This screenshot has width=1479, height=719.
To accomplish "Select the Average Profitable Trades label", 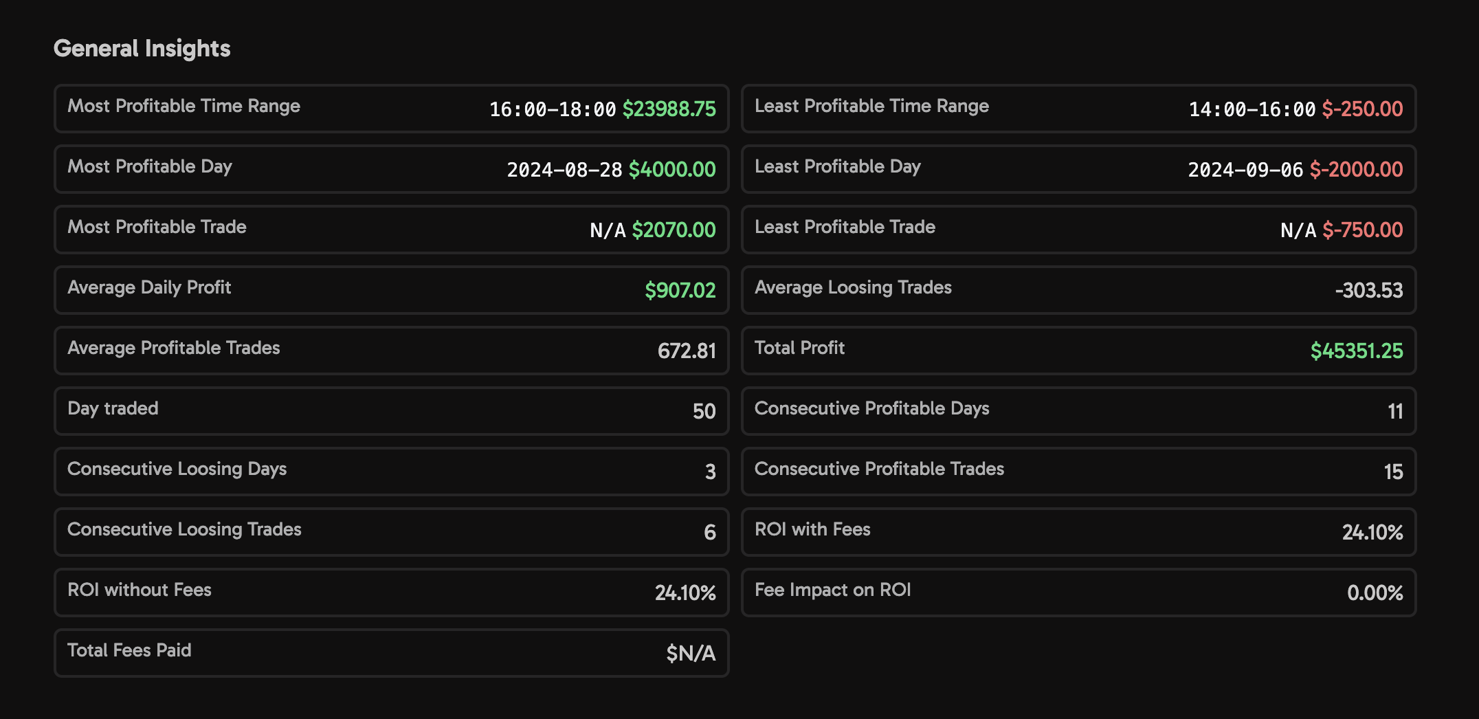I will 174,348.
